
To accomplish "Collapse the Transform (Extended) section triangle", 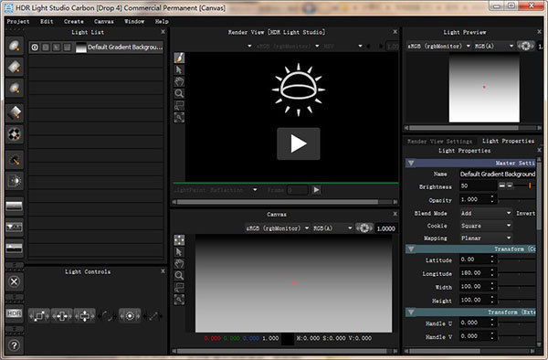I will pos(411,312).
